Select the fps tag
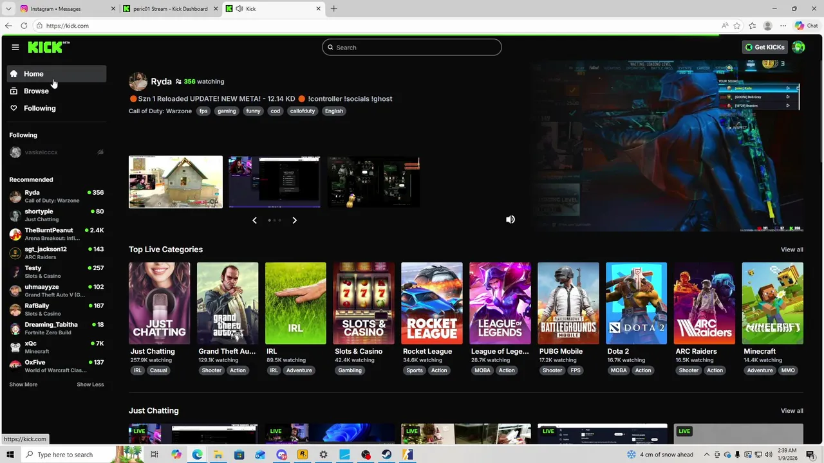This screenshot has height=463, width=824. (x=203, y=111)
